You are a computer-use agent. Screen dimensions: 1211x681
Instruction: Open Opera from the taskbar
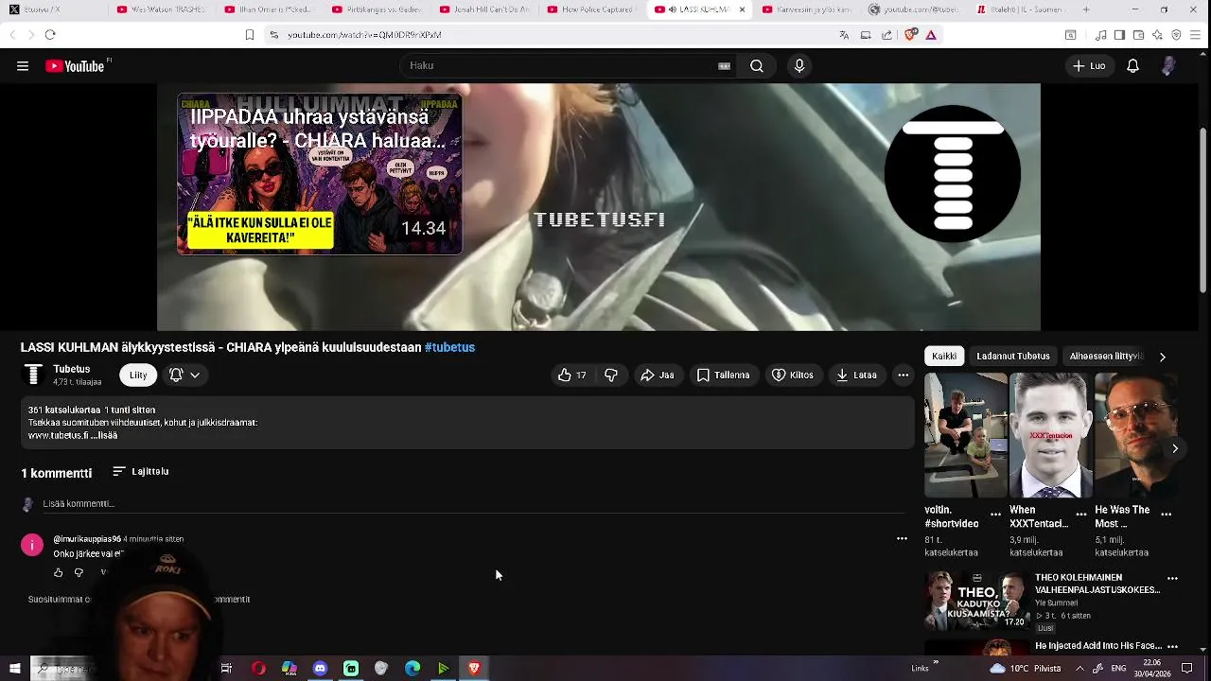258,669
